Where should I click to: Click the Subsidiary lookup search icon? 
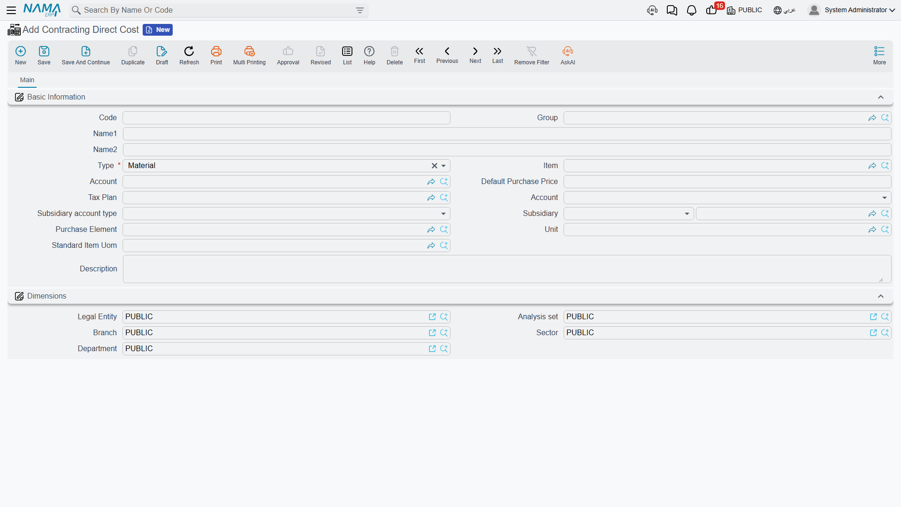[885, 214]
